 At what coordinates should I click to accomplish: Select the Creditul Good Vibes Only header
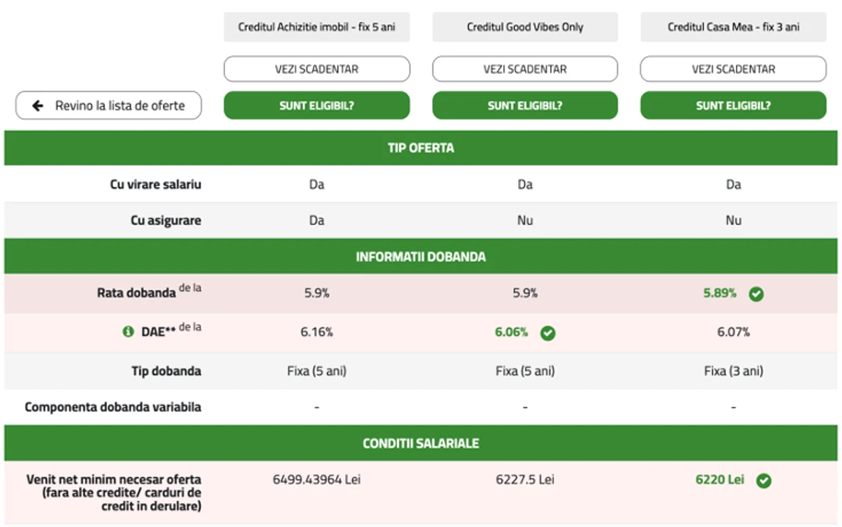(525, 27)
